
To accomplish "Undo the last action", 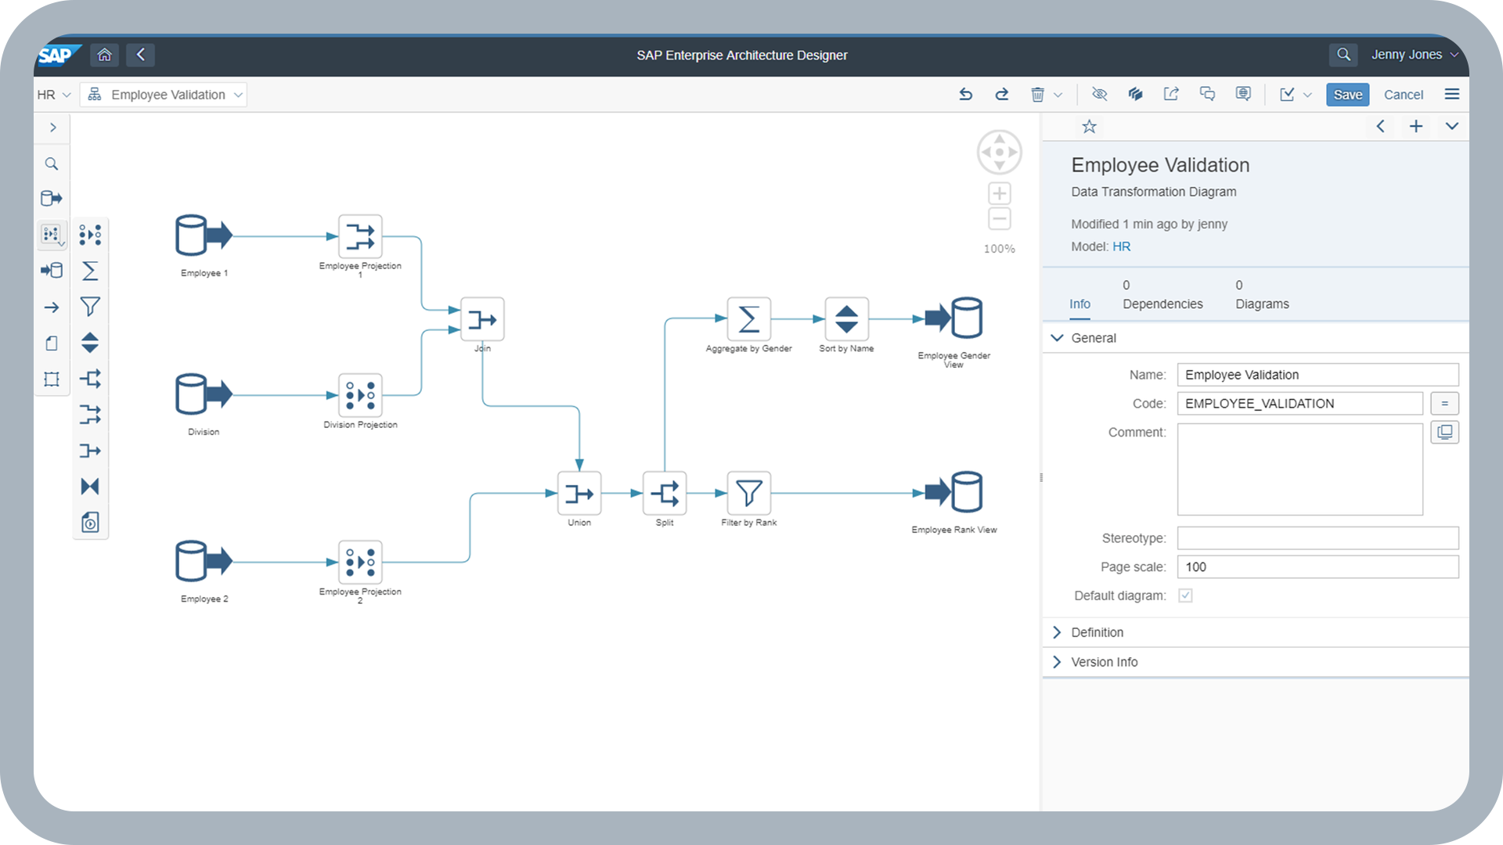I will 966,95.
